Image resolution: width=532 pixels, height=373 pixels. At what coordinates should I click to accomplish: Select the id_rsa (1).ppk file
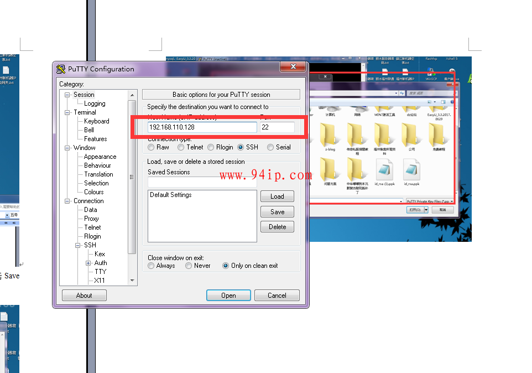[384, 173]
